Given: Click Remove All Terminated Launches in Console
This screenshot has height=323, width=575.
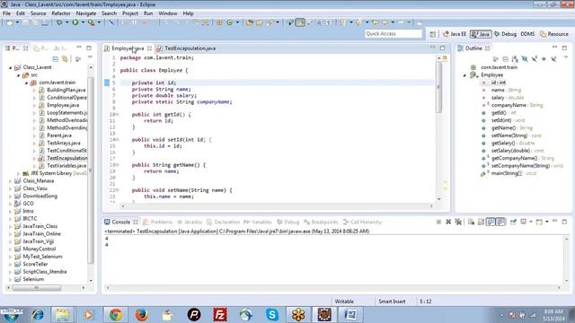Looking at the screenshot, I should (x=458, y=222).
